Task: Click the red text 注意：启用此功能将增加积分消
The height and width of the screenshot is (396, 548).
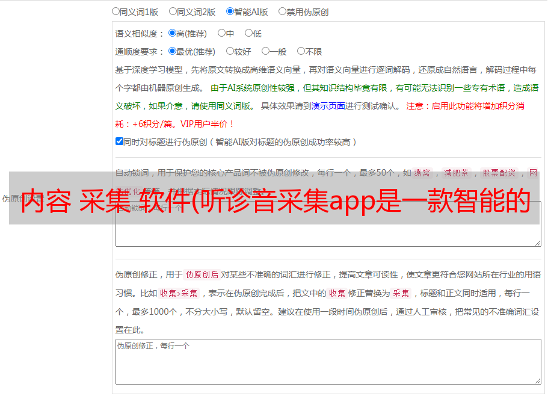Action: 465,106
